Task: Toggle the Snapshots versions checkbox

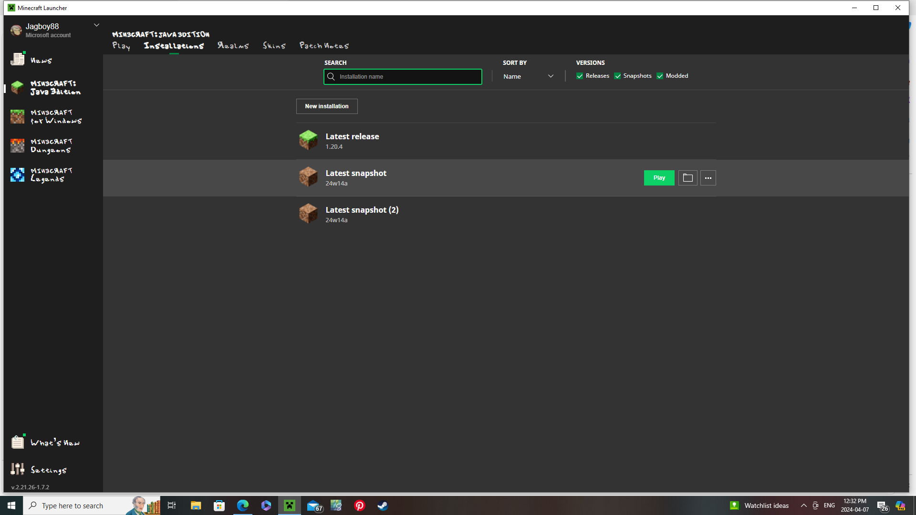Action: [x=617, y=76]
